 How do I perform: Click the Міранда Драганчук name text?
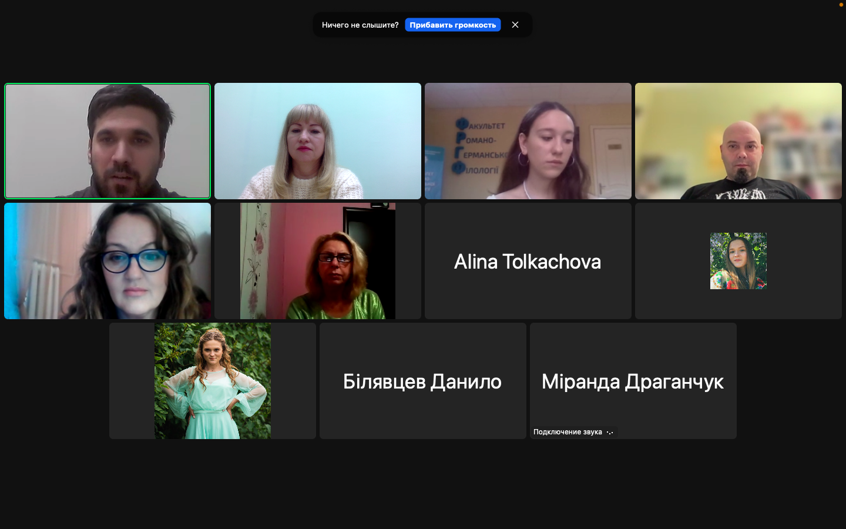633,382
